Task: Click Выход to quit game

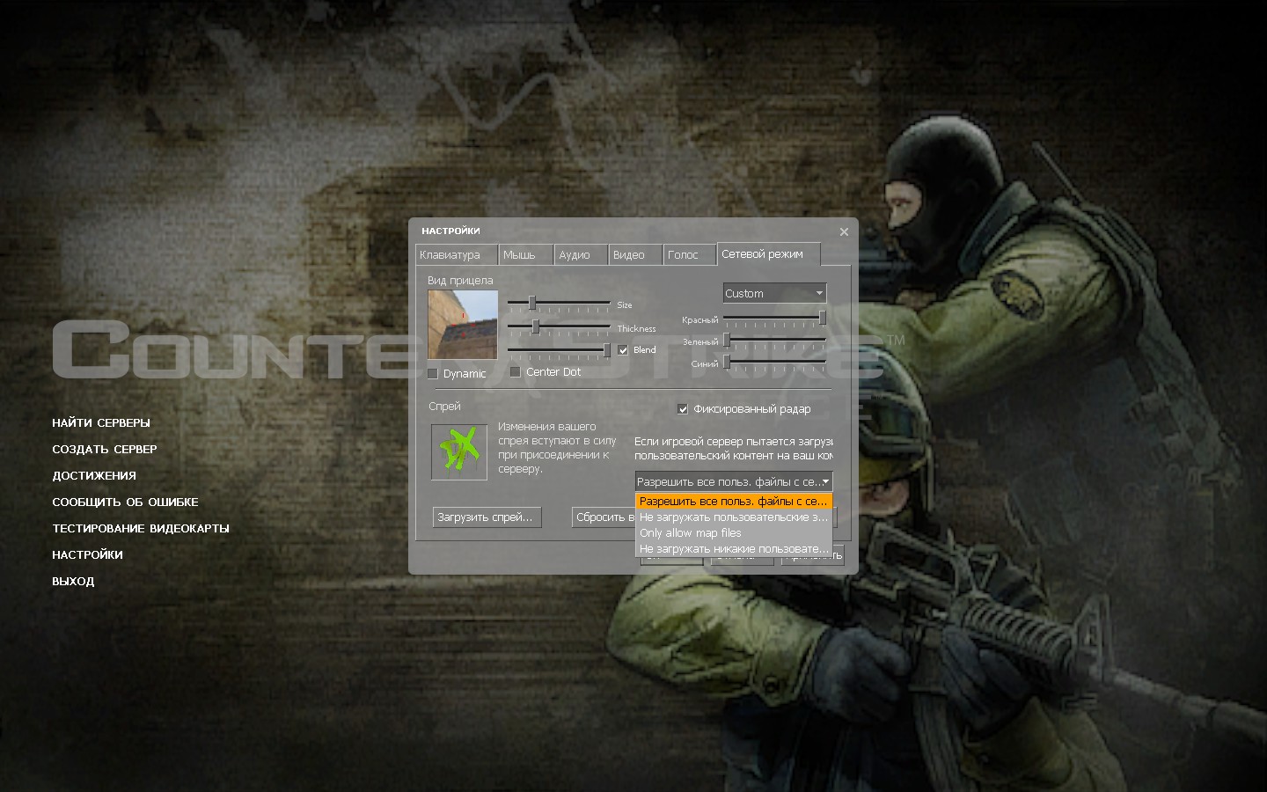Action: [x=73, y=581]
